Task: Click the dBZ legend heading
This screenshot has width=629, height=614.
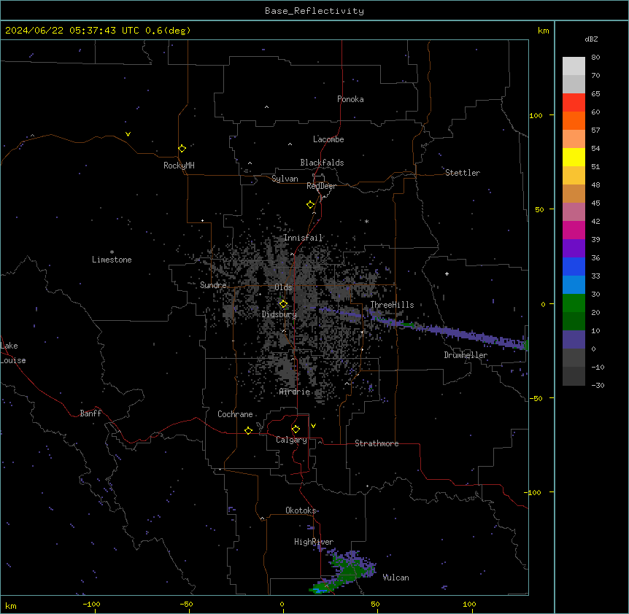Action: [x=591, y=39]
